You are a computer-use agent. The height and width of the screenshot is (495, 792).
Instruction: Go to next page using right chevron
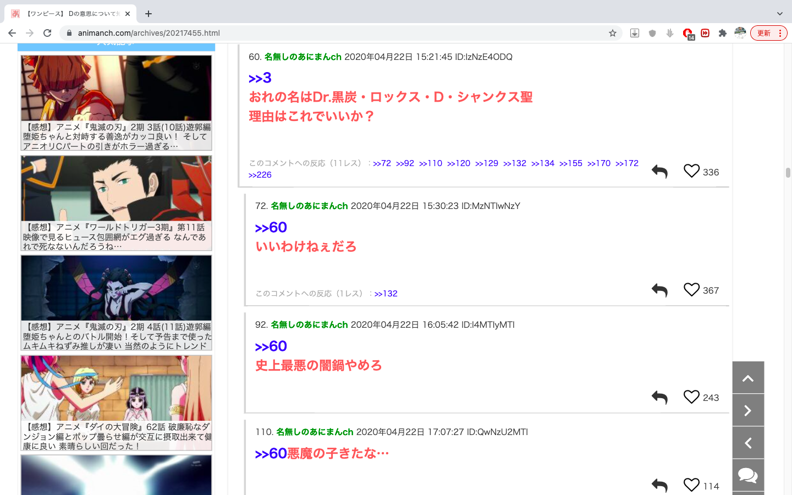pos(748,410)
